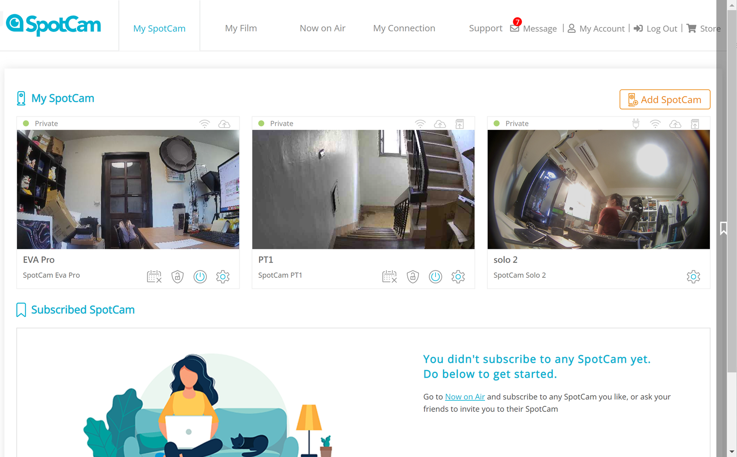The image size is (737, 457).
Task: Open settings gear for EVA Pro camera
Action: pos(223,276)
